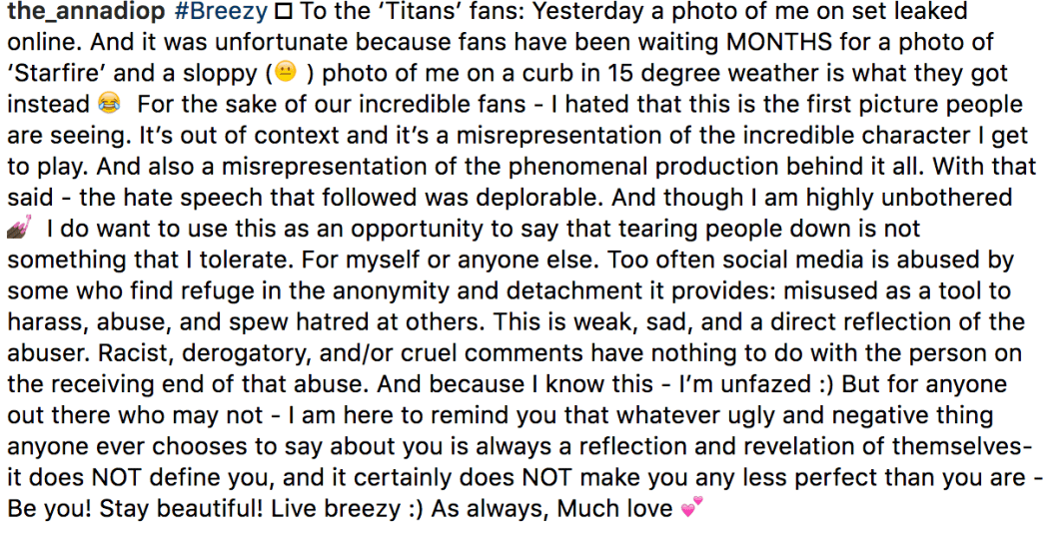Click the quoted word 'Starfire'
The width and height of the screenshot is (1059, 534).
pos(50,75)
